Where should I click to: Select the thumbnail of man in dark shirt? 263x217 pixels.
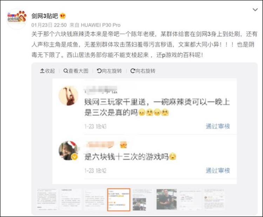click(x=167, y=199)
